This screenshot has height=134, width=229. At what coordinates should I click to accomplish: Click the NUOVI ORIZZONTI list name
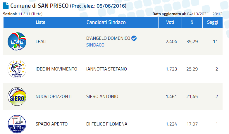[54, 96]
